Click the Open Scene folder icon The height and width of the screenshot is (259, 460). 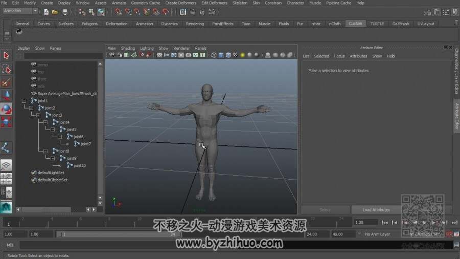55,12
